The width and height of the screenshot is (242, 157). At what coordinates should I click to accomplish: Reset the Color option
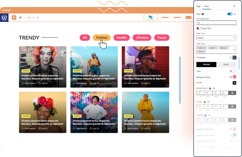tap(230, 71)
